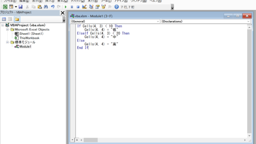The width and height of the screenshot is (256, 144).
Task: Collapse the Microsoft Excel Objects folder
Action: click(x=7, y=29)
